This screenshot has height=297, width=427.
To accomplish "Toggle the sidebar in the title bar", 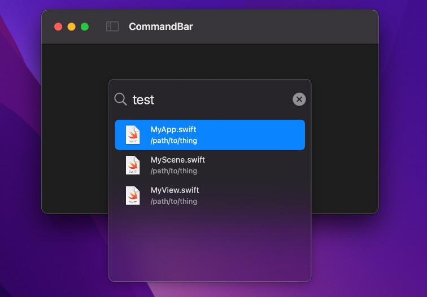I will (112, 27).
